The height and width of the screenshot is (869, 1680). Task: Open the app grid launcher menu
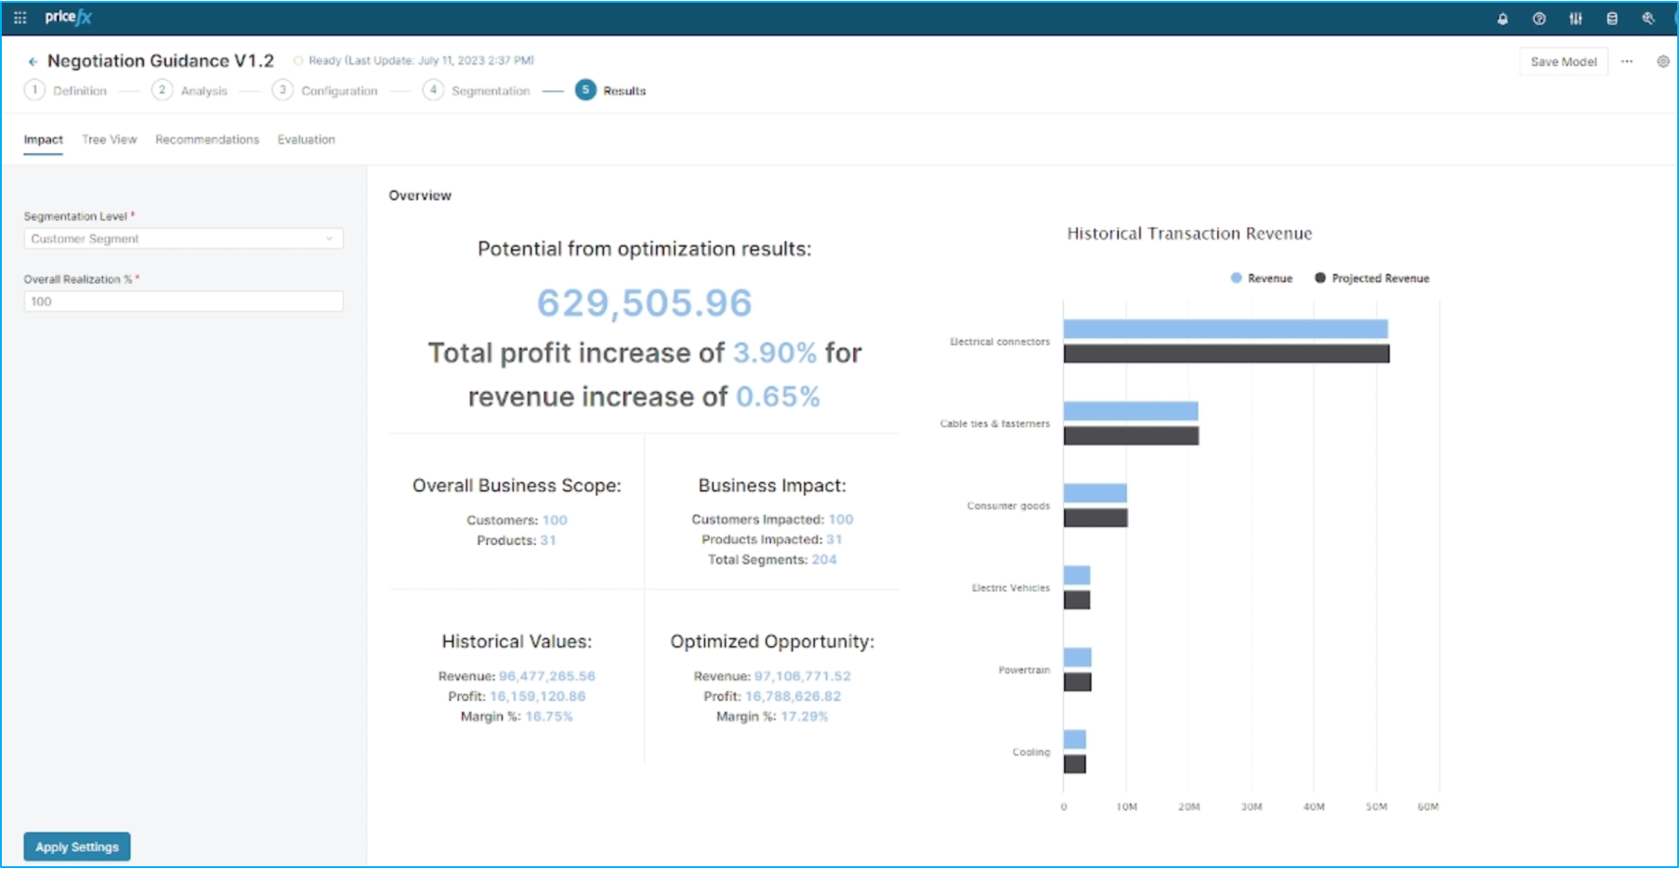pyautogui.click(x=20, y=18)
